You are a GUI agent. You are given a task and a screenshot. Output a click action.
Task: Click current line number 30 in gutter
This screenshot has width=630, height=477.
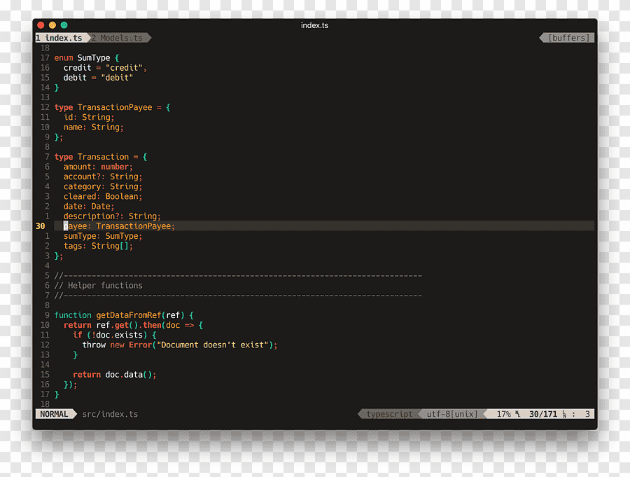click(40, 226)
